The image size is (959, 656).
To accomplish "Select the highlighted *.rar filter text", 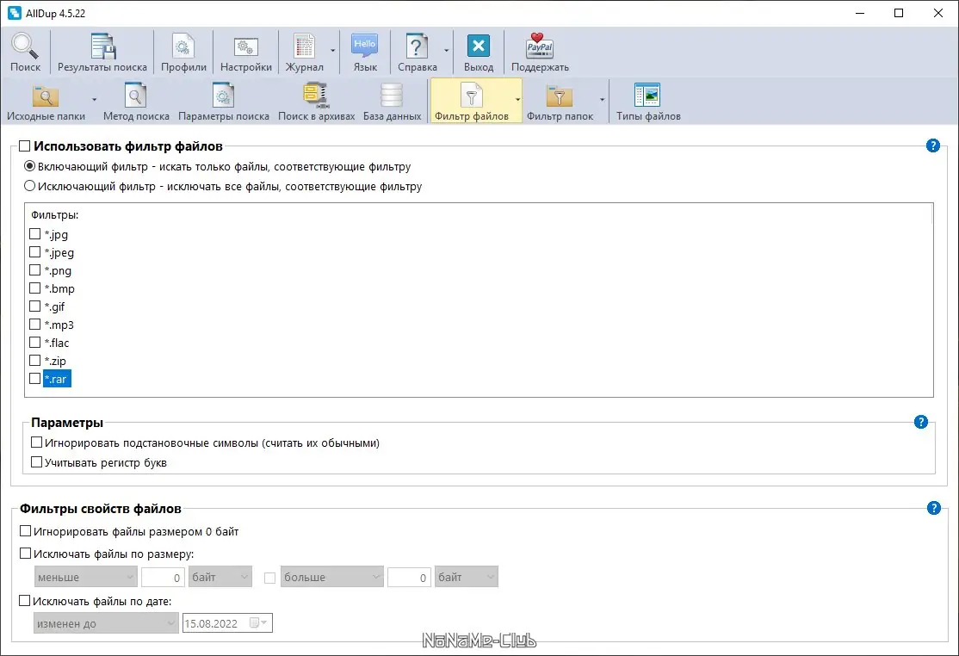I will click(57, 379).
